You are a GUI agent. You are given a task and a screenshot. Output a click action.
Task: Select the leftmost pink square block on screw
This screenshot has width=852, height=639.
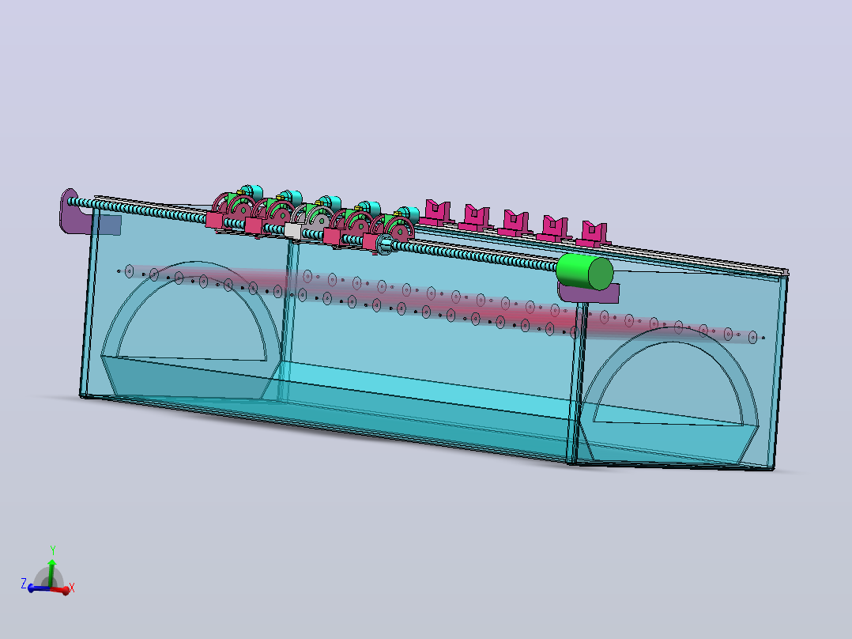tap(214, 220)
